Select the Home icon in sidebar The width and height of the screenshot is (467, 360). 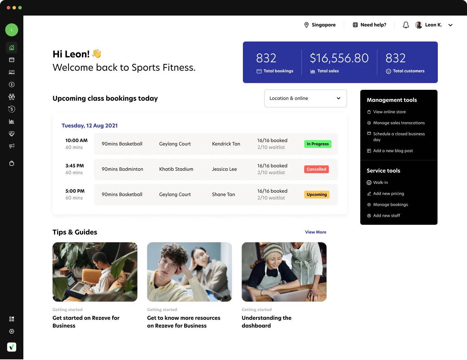[x=12, y=47]
